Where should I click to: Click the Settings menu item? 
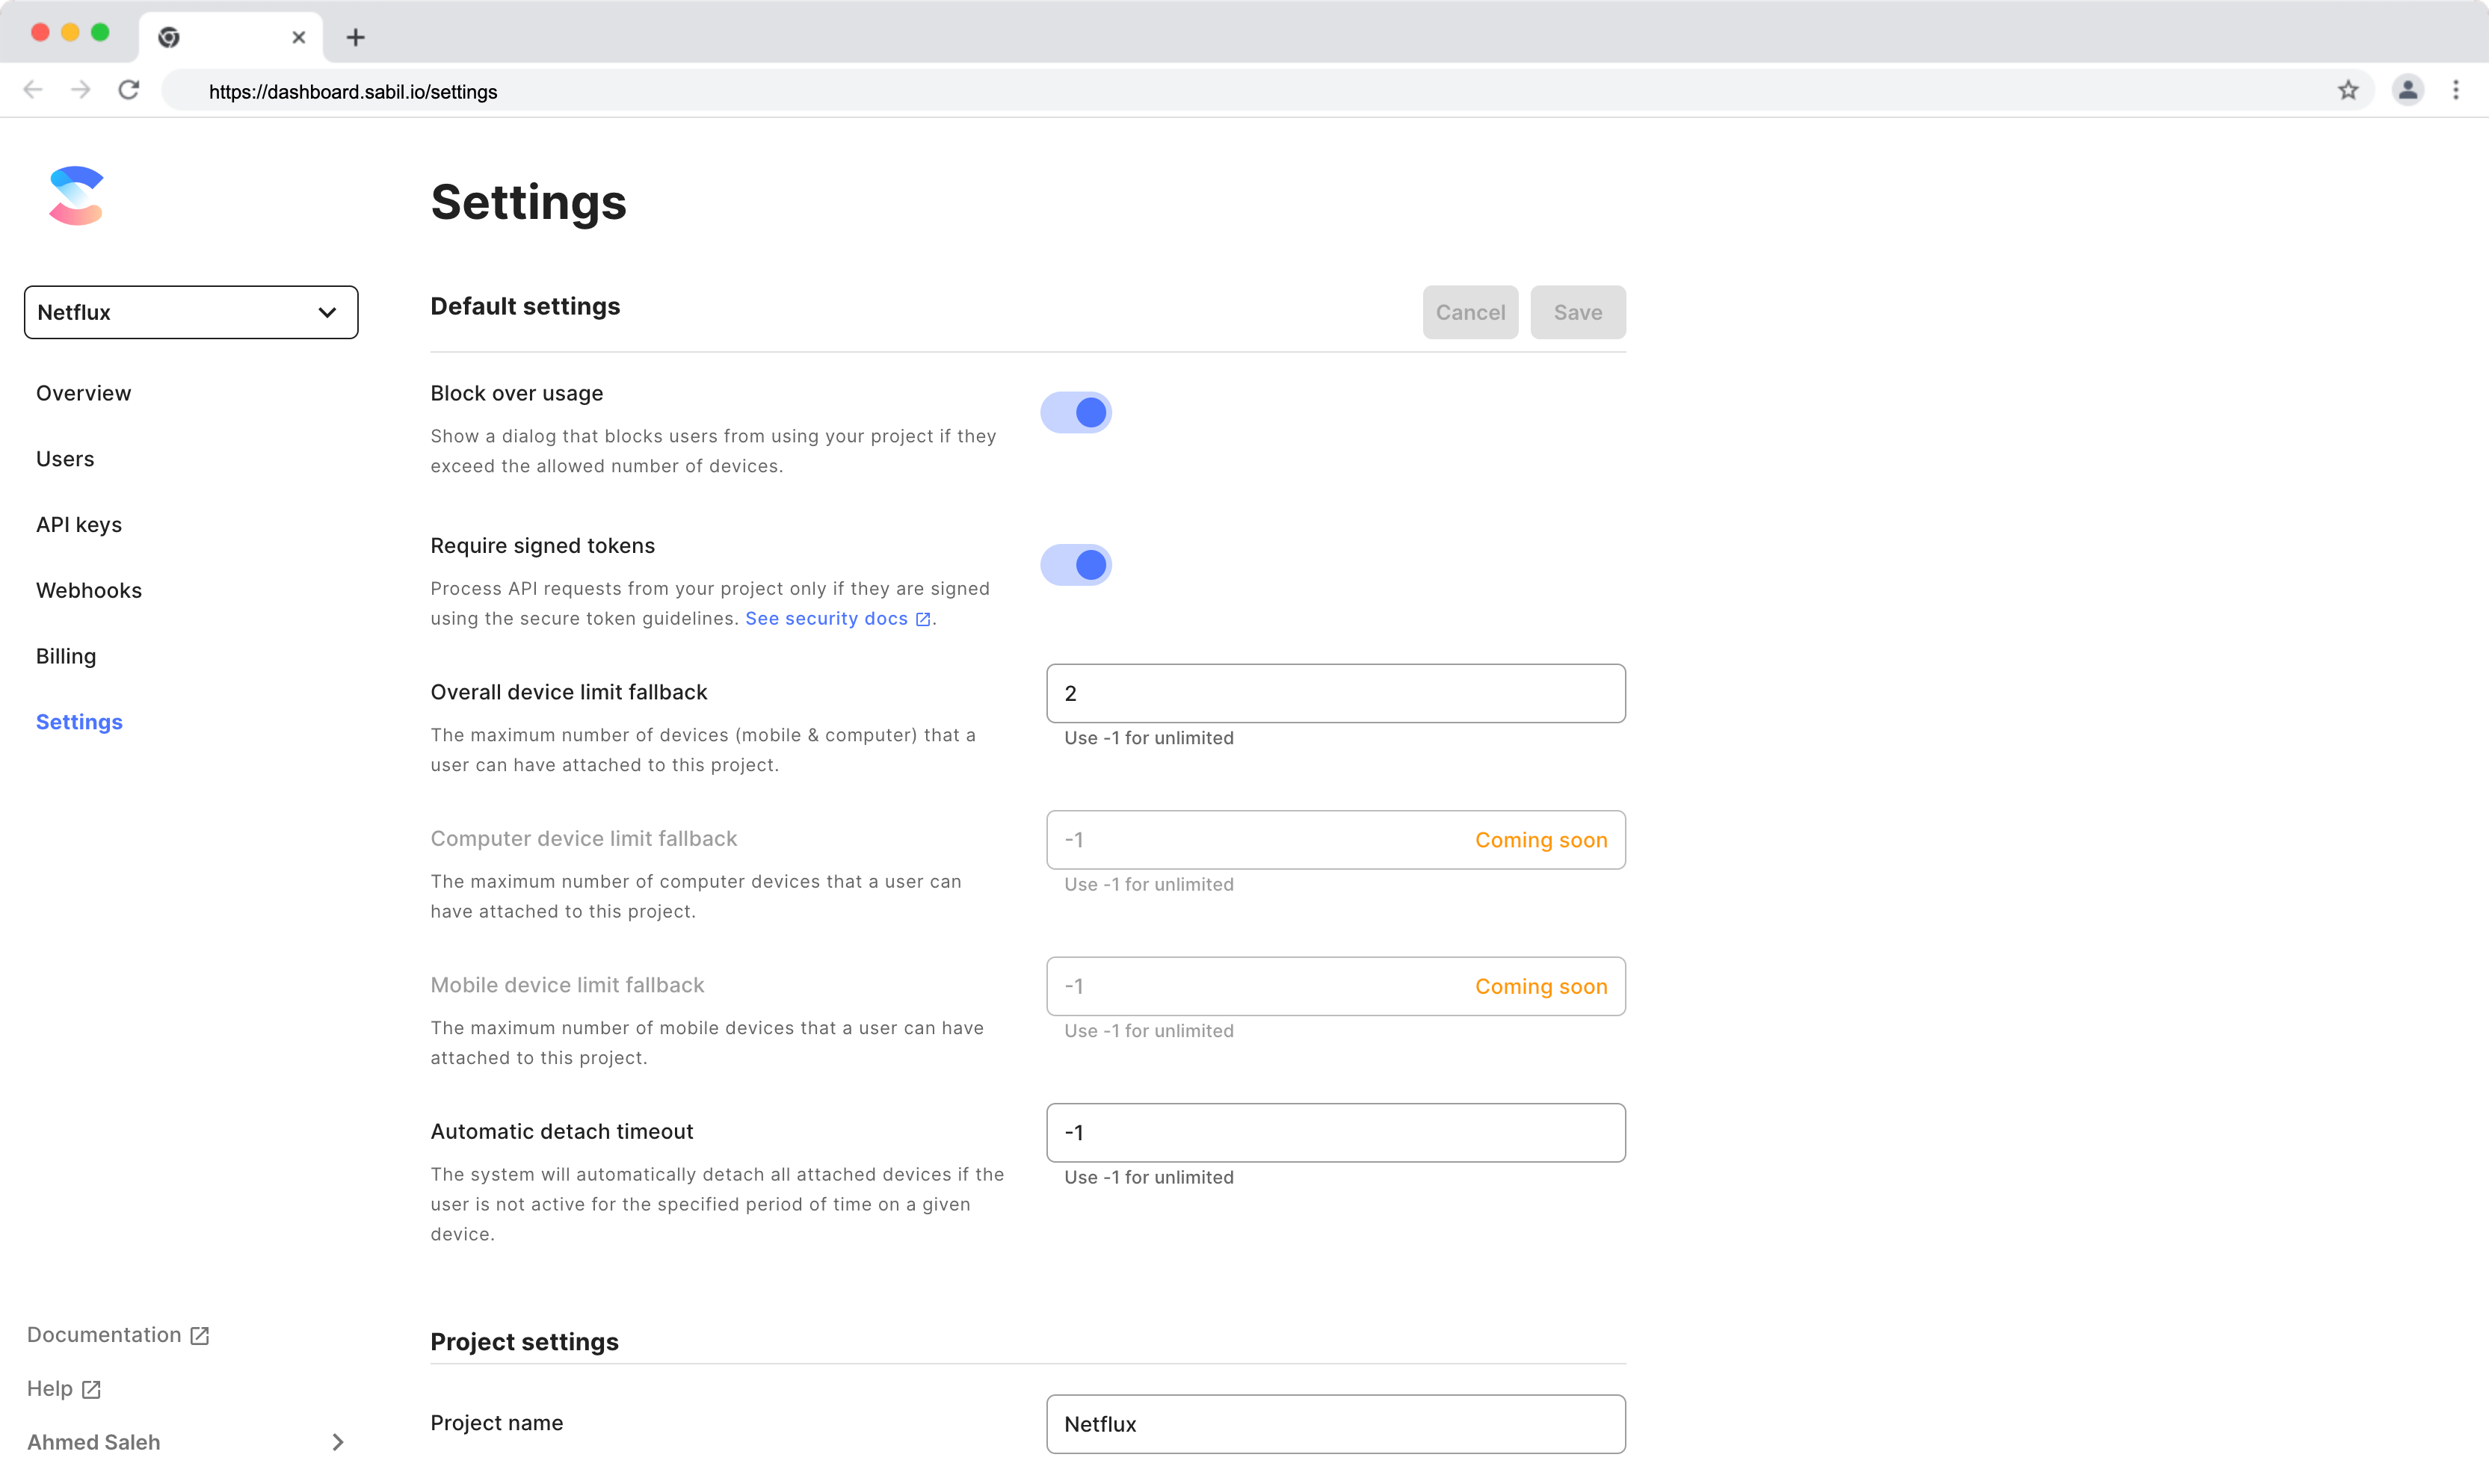[x=79, y=721]
